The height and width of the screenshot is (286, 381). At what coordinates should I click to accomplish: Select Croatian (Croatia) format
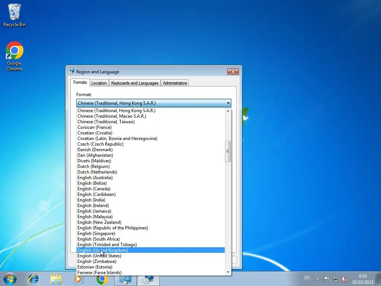pyautogui.click(x=151, y=133)
